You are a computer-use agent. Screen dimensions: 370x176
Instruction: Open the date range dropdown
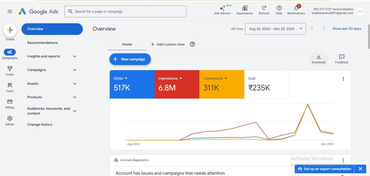point(275,29)
